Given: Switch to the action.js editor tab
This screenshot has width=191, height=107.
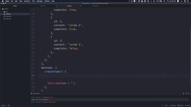Looking at the screenshot, I should [x=69, y=6].
